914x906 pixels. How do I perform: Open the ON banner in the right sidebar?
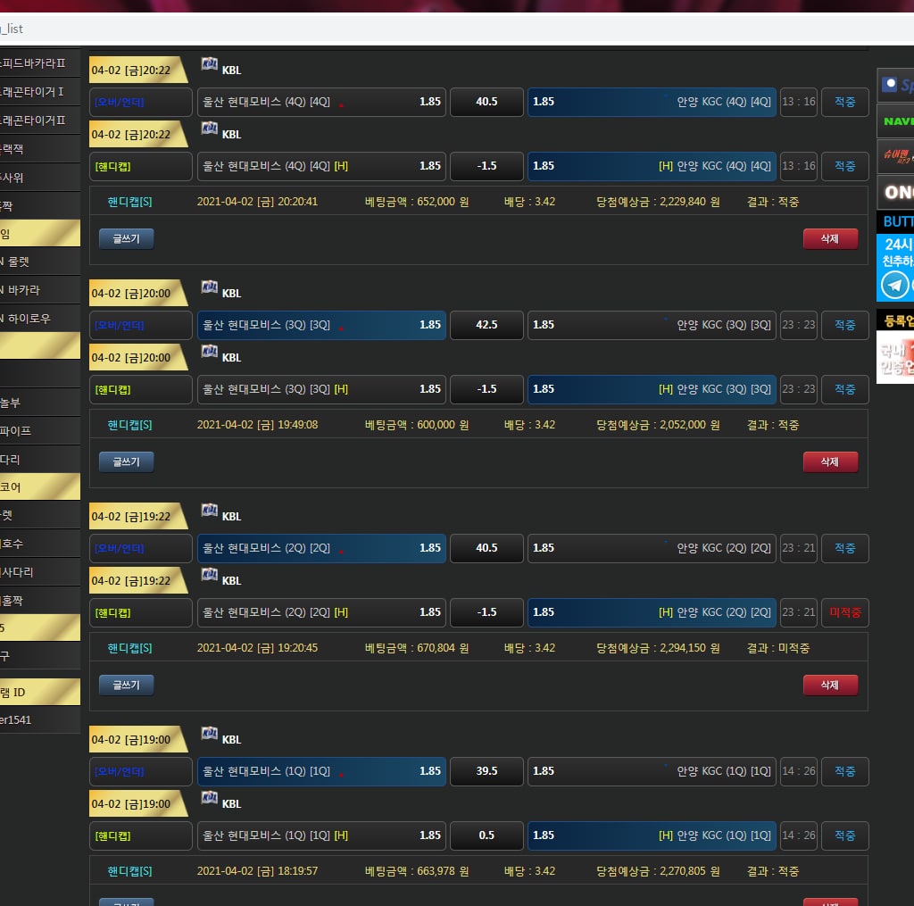pyautogui.click(x=896, y=192)
